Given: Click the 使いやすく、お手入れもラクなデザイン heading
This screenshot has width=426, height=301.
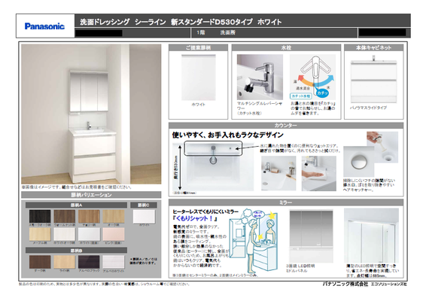Looking at the screenshot, I should (227, 135).
